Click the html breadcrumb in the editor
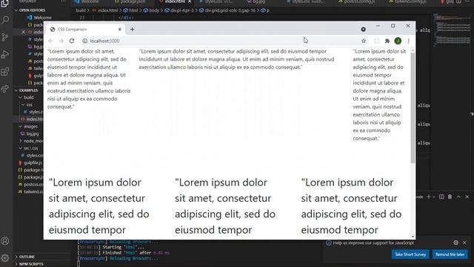This screenshot has height=267, width=474. [130, 10]
